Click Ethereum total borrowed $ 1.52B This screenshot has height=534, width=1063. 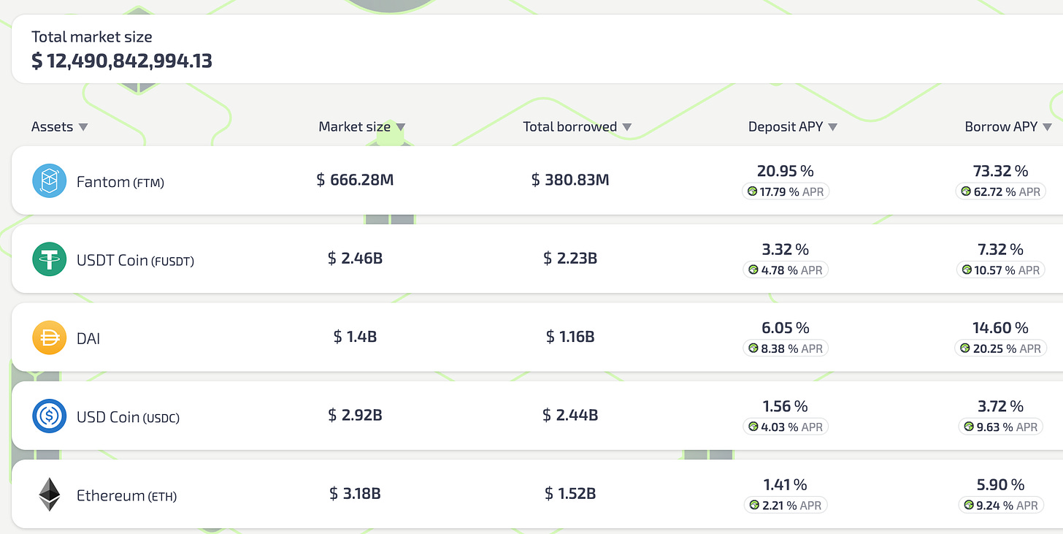570,494
